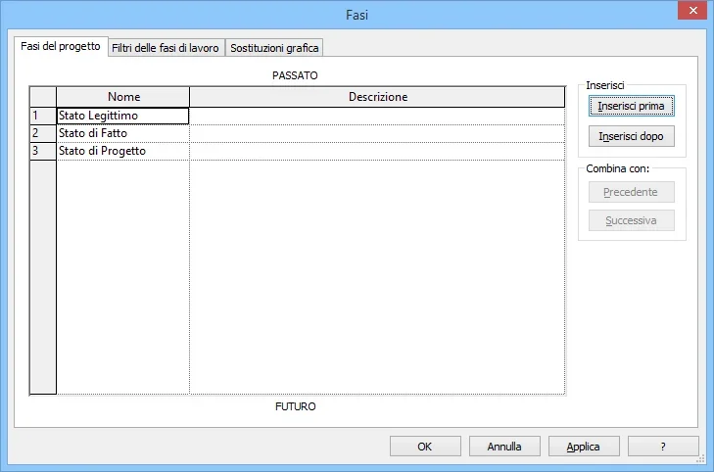Click the Inserisci prima button
The height and width of the screenshot is (472, 714).
[631, 106]
